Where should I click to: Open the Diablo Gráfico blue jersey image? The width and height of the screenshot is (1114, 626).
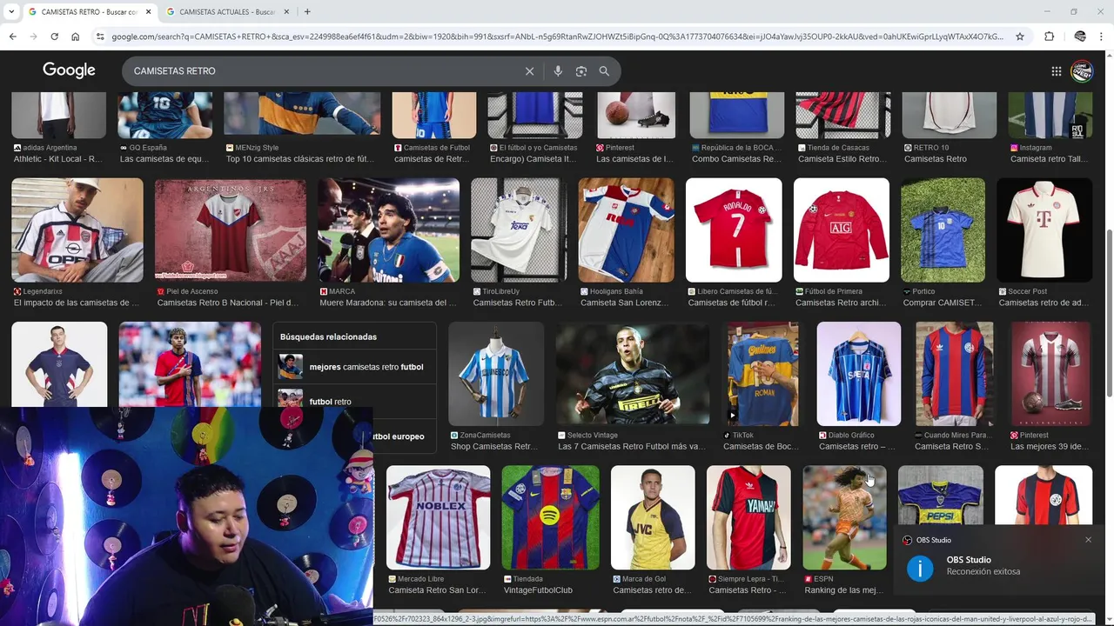click(858, 374)
